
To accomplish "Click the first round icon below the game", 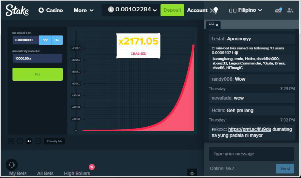I will click(11, 141).
